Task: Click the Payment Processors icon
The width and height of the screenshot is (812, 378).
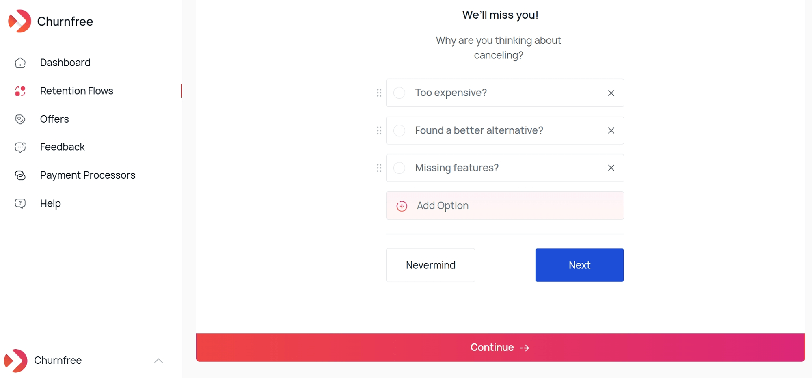Action: pyautogui.click(x=20, y=175)
